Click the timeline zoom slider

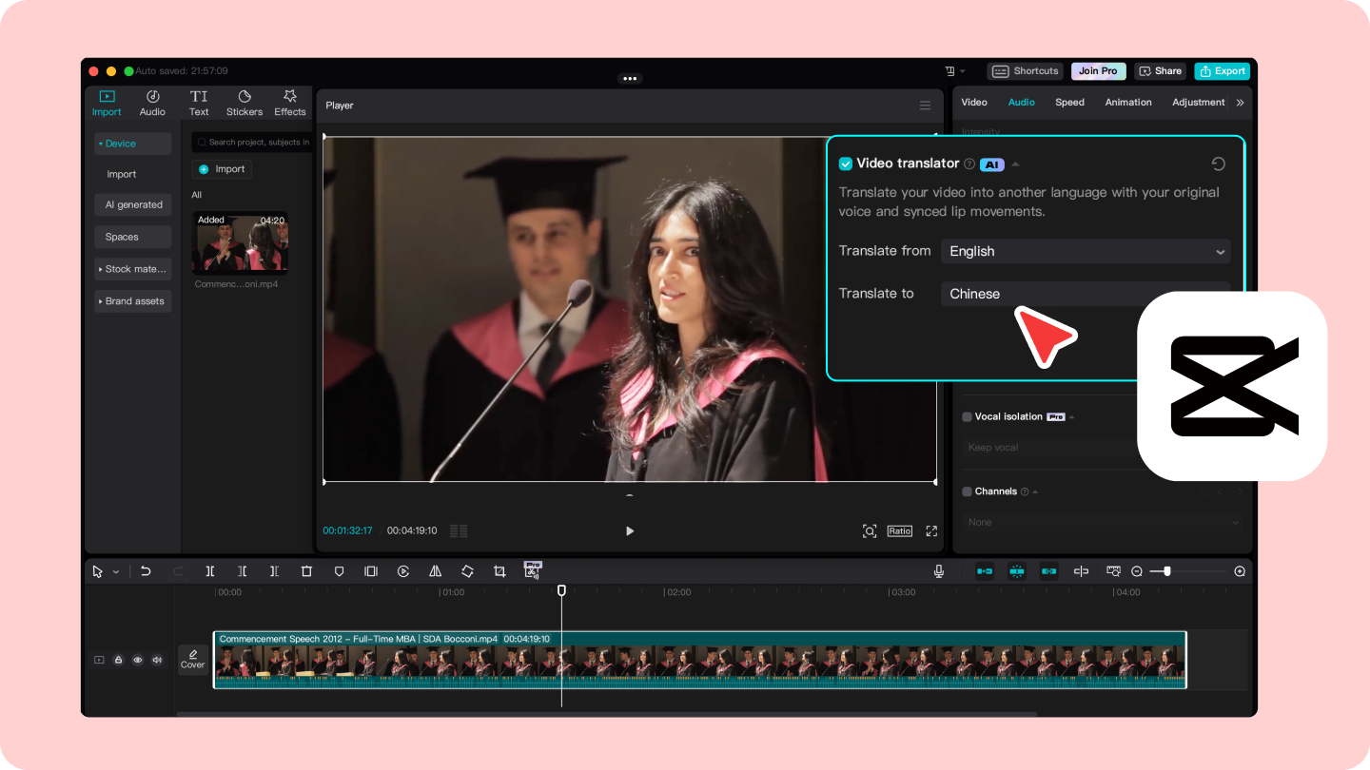click(x=1167, y=571)
